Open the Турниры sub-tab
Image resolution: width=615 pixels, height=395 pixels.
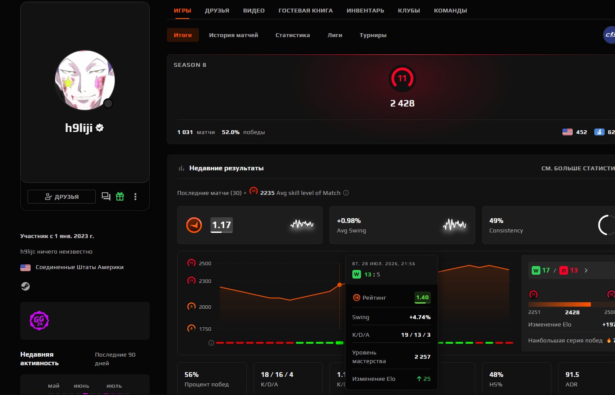(x=373, y=35)
